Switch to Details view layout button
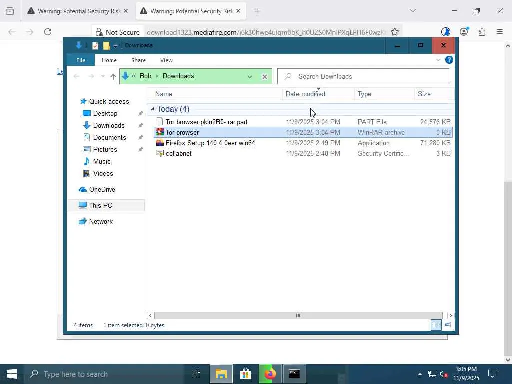The height and width of the screenshot is (384, 512). [x=436, y=325]
